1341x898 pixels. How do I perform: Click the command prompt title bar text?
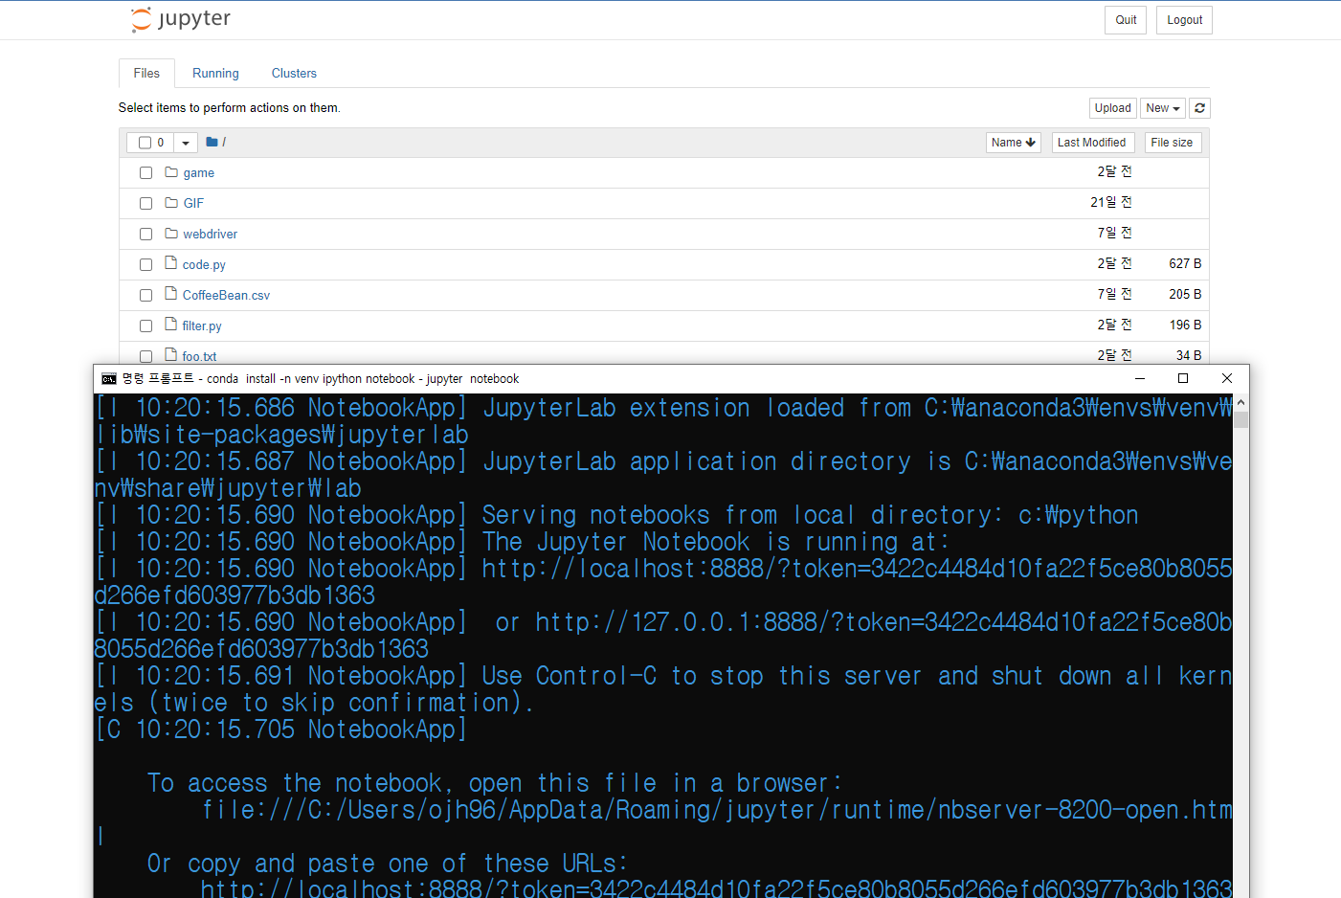tap(321, 379)
